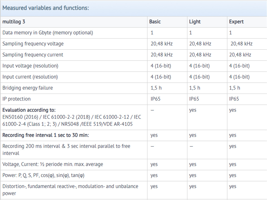This screenshot has height=200, width=267.
Task: Click Light's Input current '4 (16-bit)' cell
Action: point(199,77)
